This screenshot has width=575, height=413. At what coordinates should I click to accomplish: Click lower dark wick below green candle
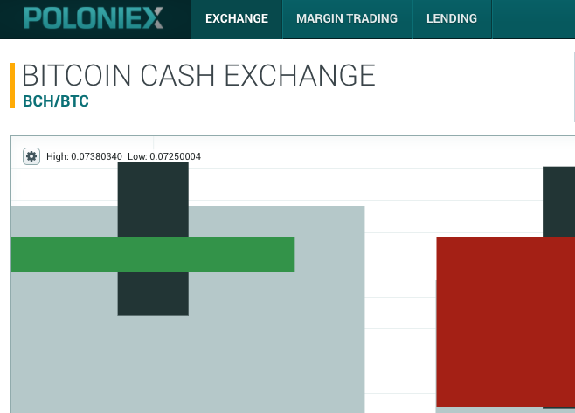[153, 293]
